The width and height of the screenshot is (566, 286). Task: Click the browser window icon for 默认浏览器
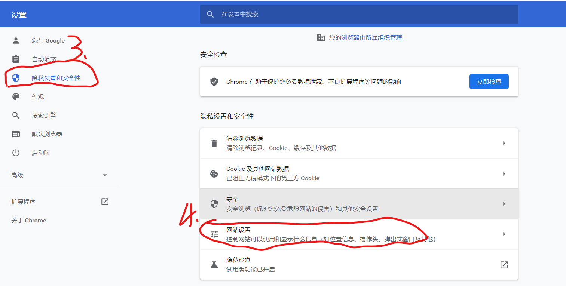pos(16,134)
